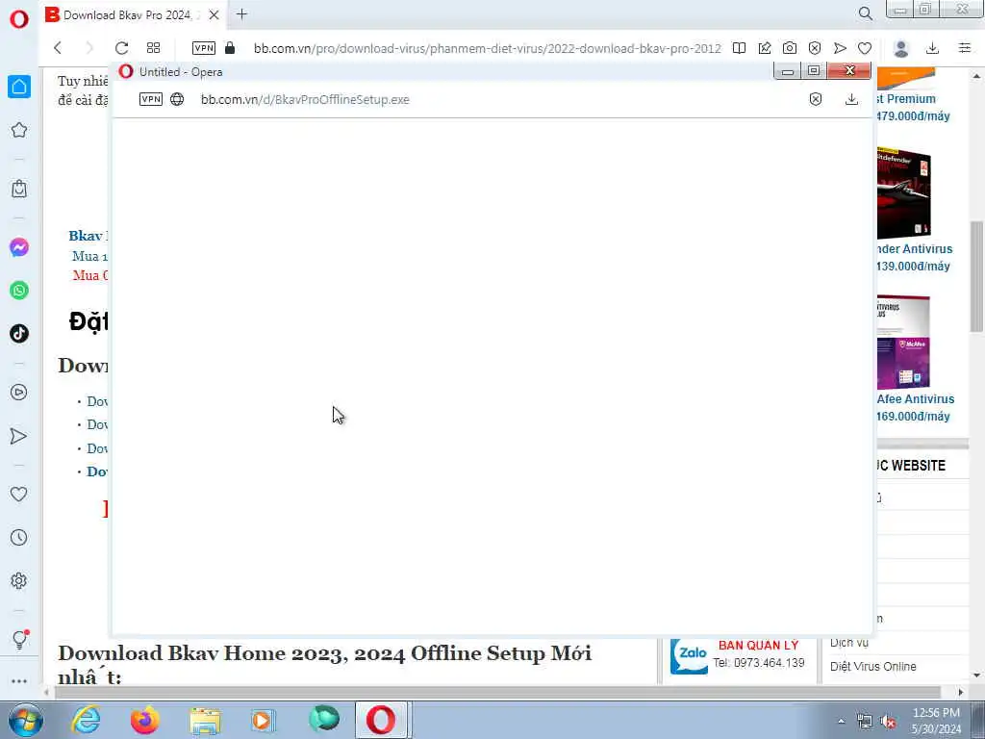Viewport: 985px width, 739px height.
Task: Open Easy Setup sliders icon
Action: (964, 48)
